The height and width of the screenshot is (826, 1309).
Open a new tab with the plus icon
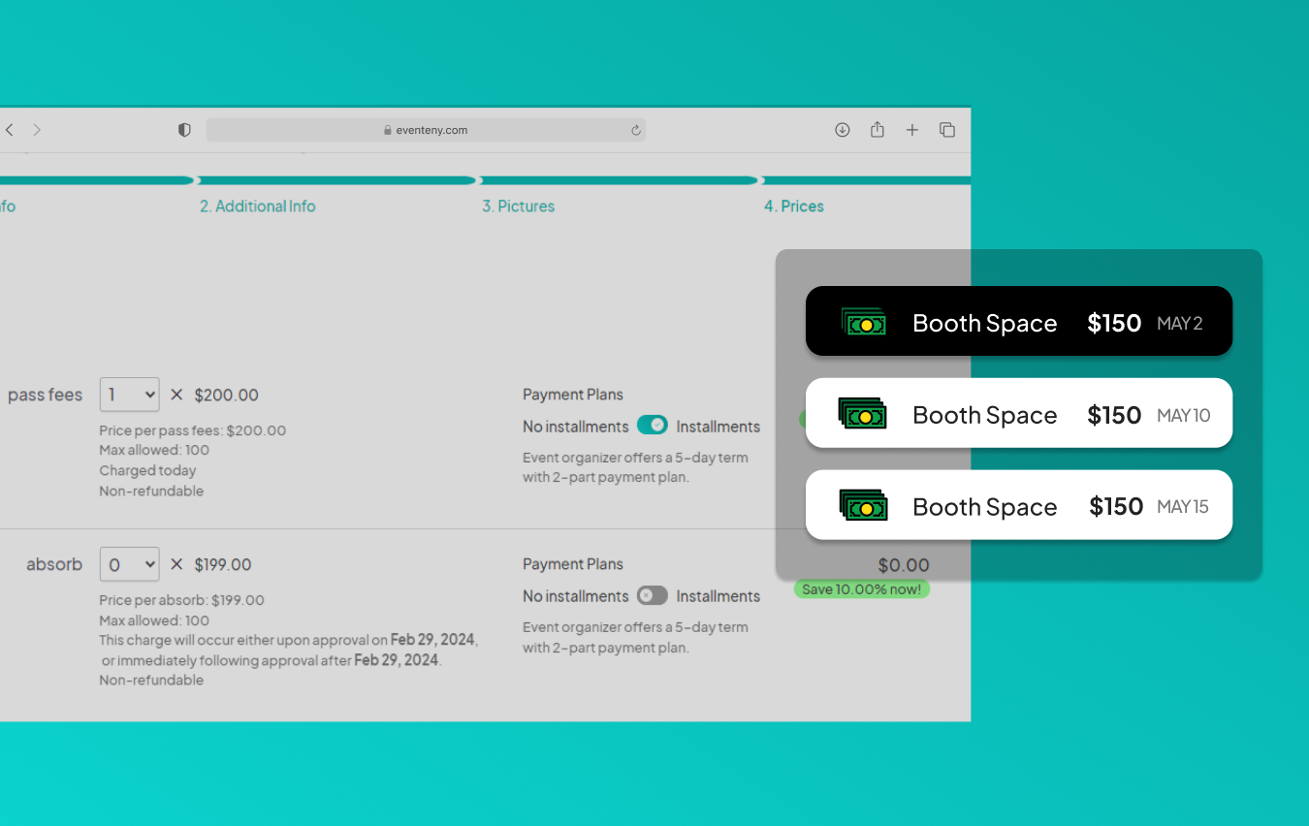[x=911, y=130]
